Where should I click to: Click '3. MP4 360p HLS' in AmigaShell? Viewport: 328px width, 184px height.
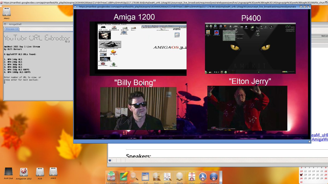click(x=13, y=64)
